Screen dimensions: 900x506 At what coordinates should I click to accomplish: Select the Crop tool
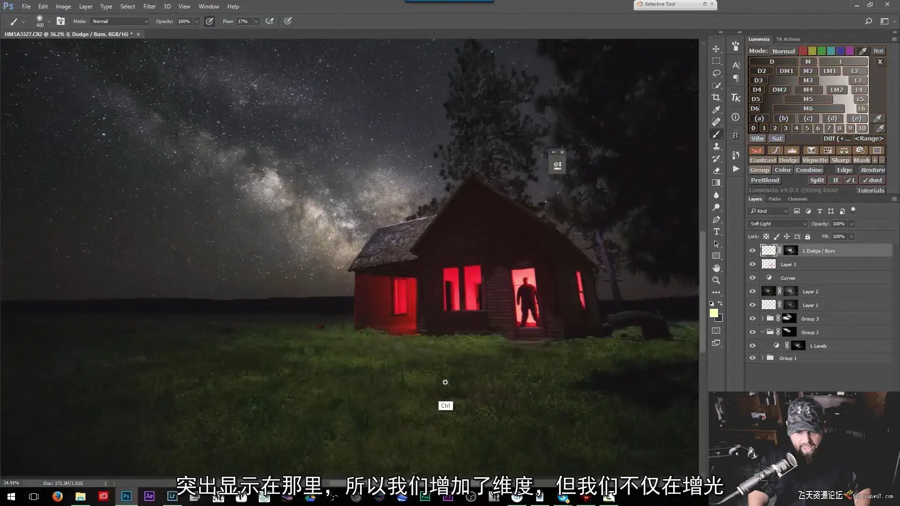716,97
